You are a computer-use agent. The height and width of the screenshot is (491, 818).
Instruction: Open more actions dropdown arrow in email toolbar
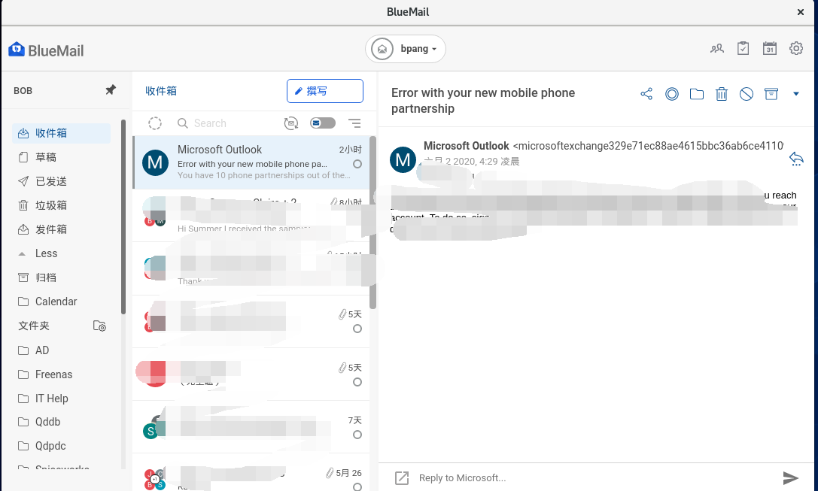796,94
